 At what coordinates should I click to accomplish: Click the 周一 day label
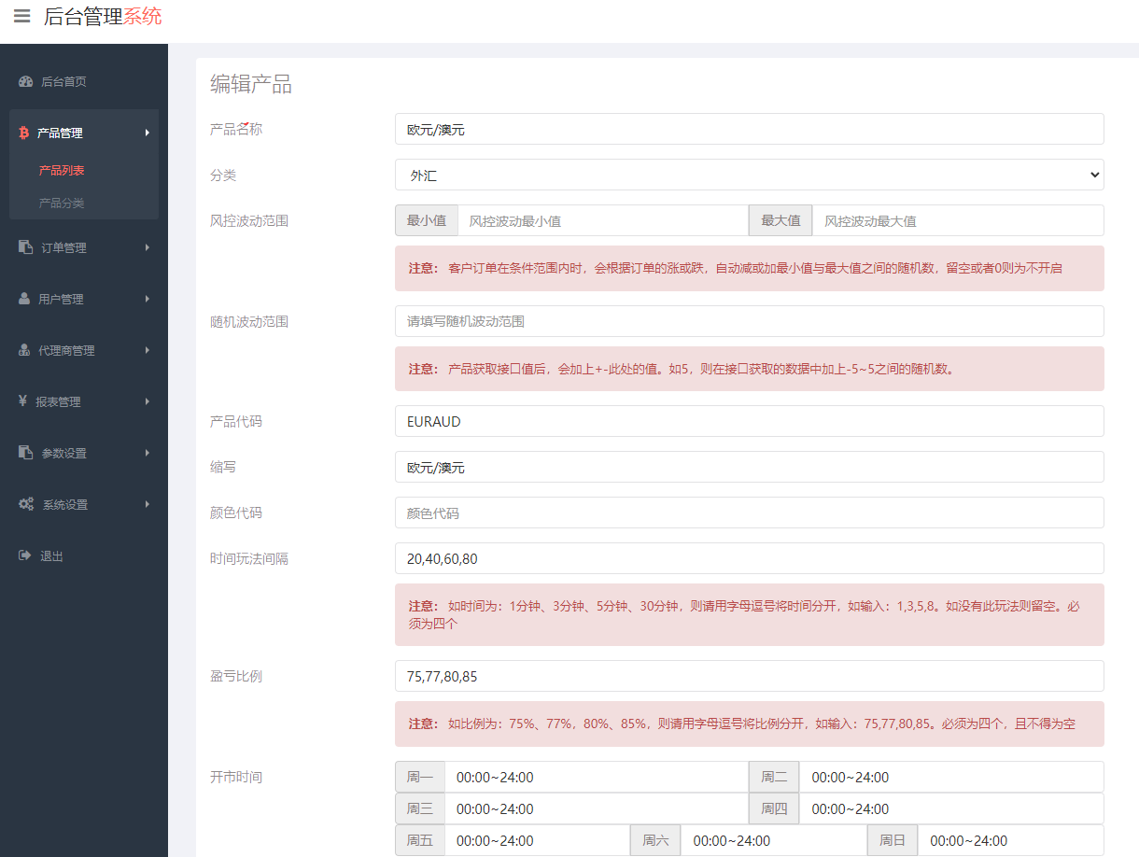[x=420, y=777]
